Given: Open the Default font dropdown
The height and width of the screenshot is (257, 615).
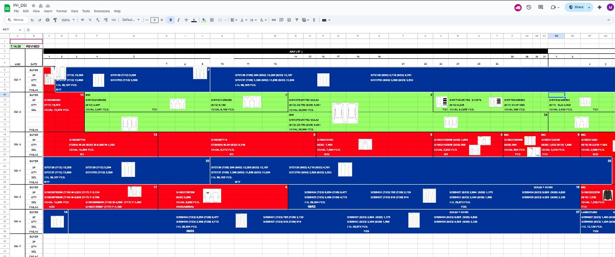Looking at the screenshot, I should click(131, 20).
